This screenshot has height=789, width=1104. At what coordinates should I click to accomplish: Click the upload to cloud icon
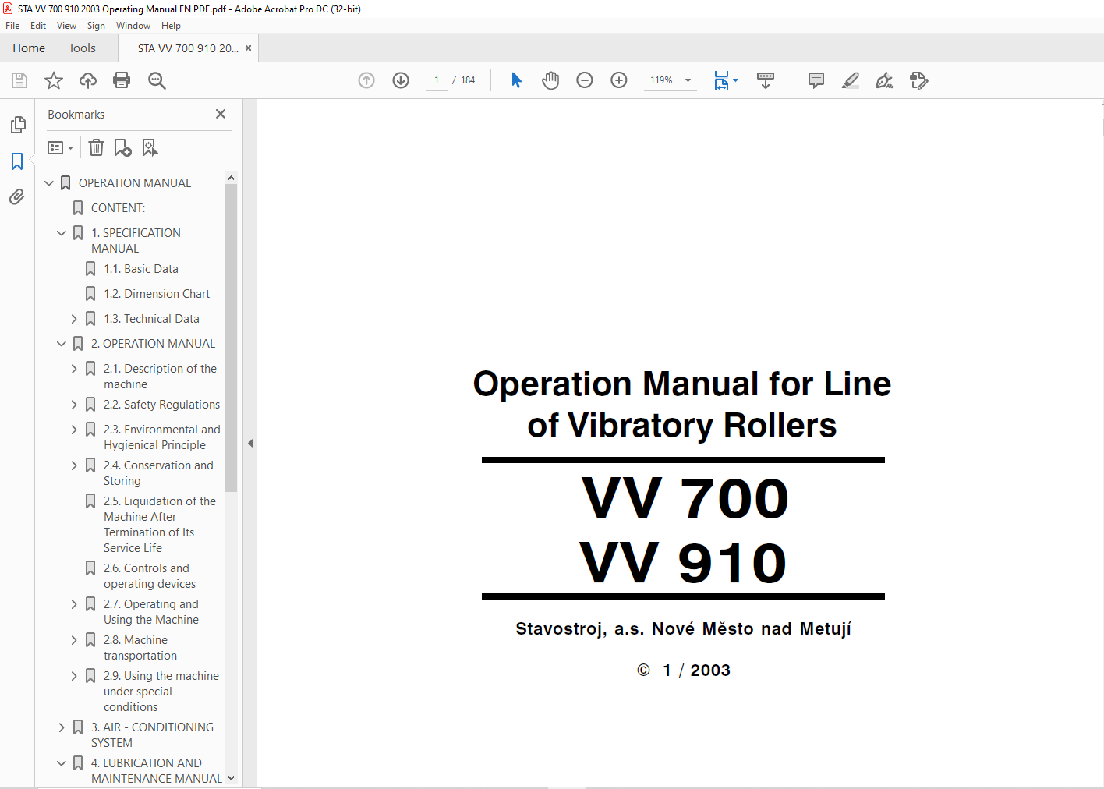click(x=88, y=80)
